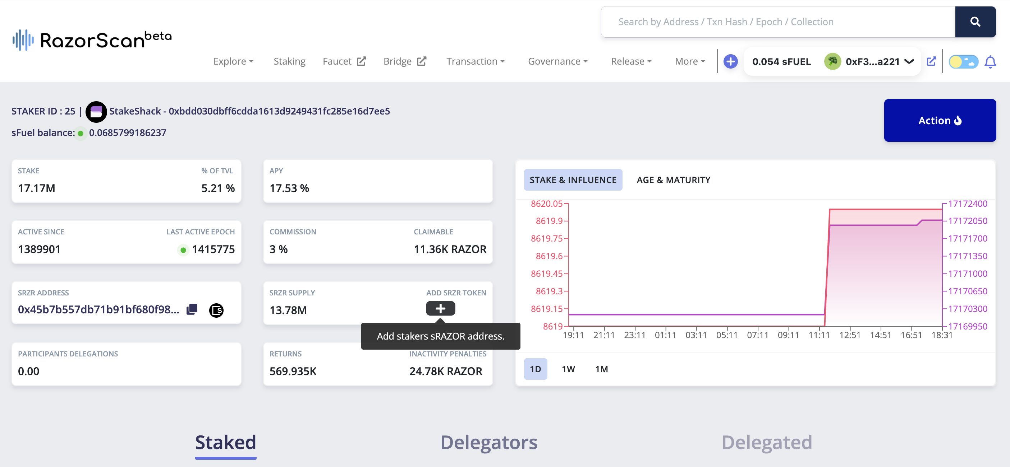Open the Delegators tab
Screen dimensions: 1010x467
488,442
